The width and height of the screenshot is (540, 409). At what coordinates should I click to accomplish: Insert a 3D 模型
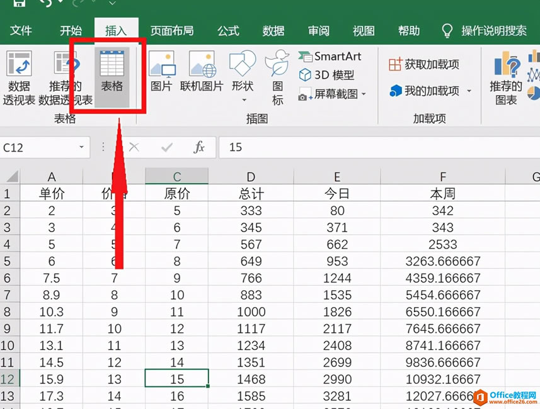[x=327, y=75]
